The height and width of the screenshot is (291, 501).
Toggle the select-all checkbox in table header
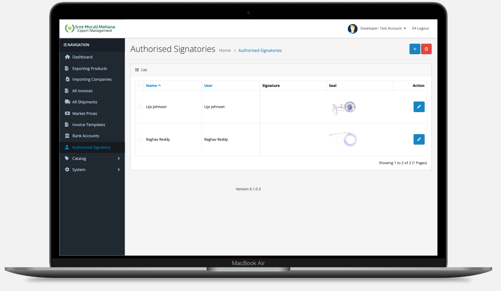(139, 86)
